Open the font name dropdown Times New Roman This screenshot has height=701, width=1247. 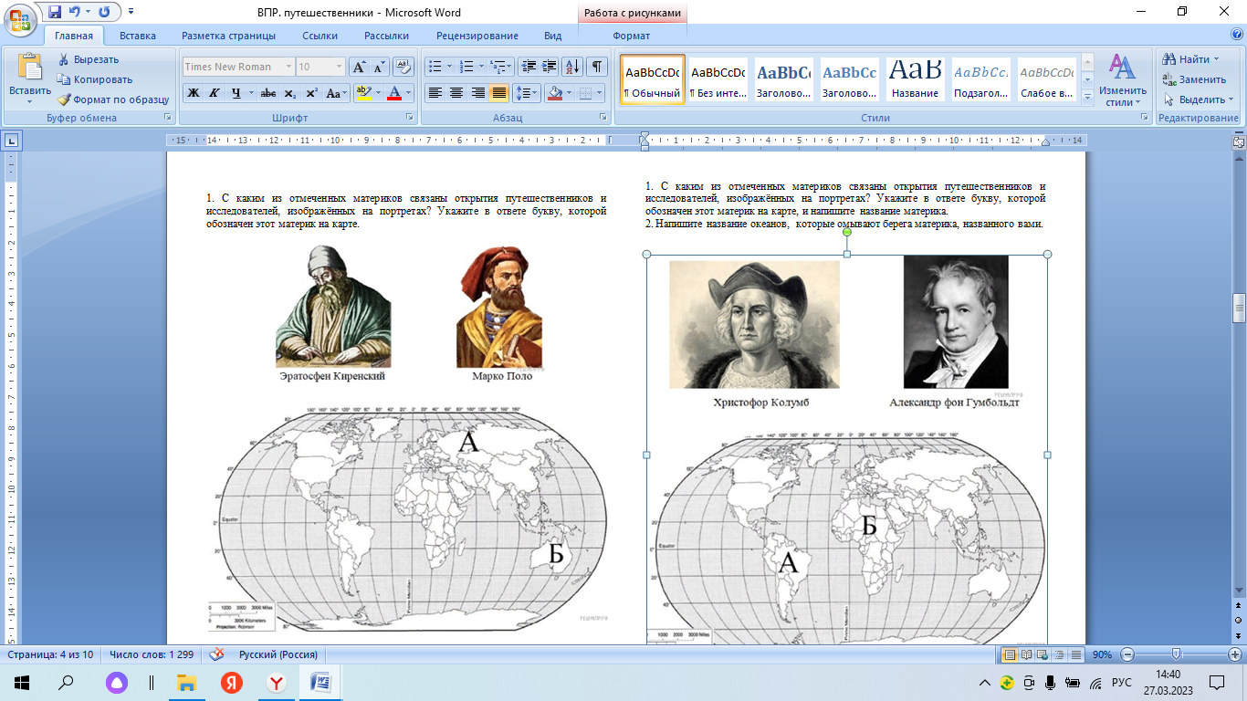tap(288, 67)
